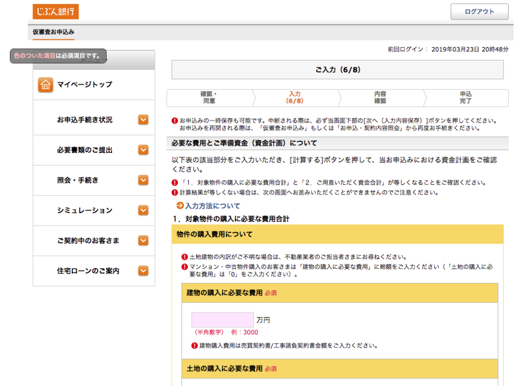530x386 pixels.
Task: Expand the 照会・手続き menu arrow
Action: click(x=143, y=180)
